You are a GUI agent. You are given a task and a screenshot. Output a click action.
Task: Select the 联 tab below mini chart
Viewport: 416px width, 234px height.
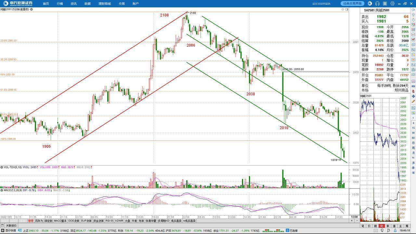[388, 226]
